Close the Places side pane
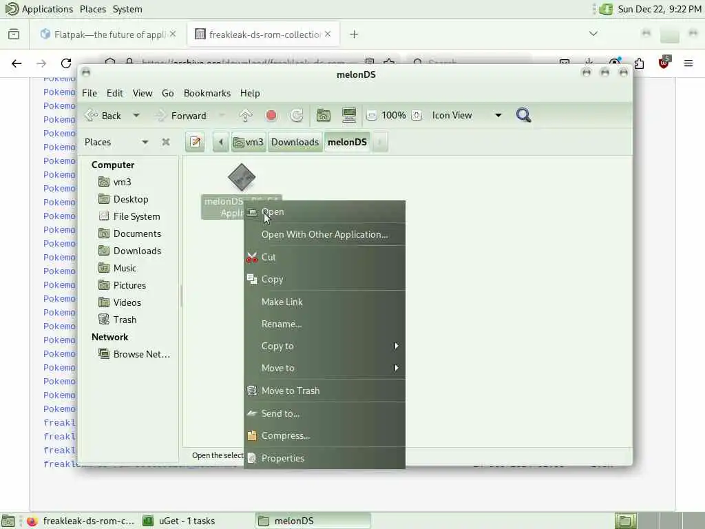 click(166, 142)
